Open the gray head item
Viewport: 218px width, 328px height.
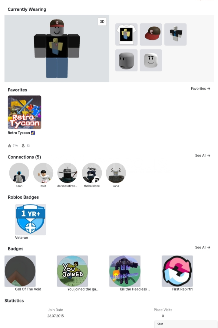(x=126, y=60)
